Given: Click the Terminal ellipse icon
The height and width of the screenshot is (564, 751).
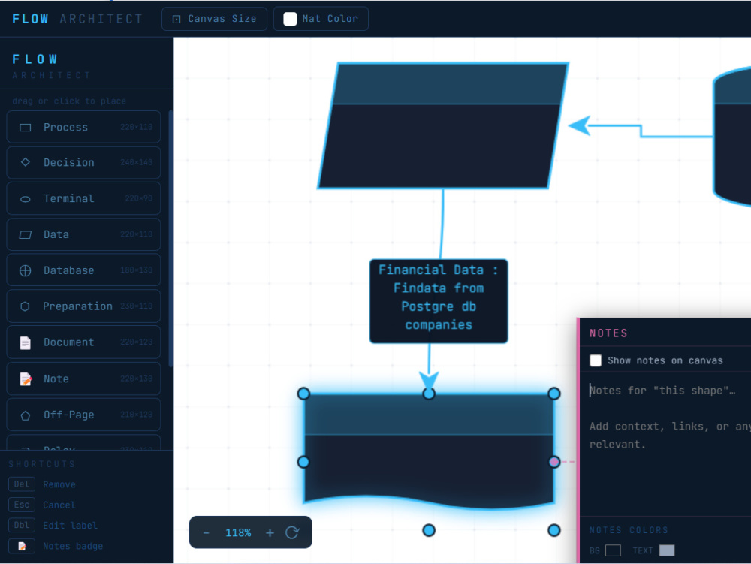Looking at the screenshot, I should (x=26, y=199).
